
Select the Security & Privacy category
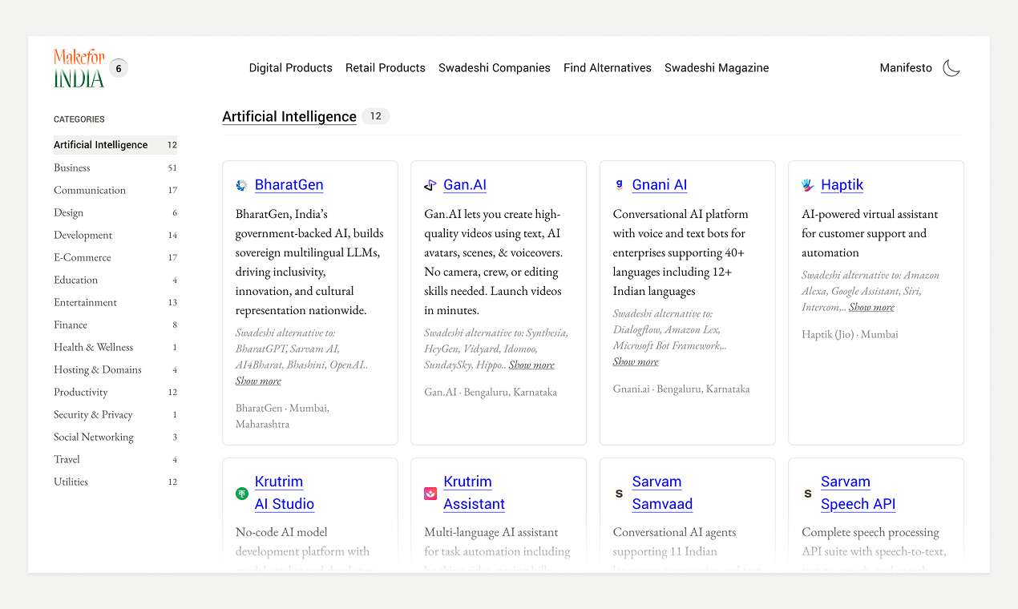click(x=93, y=414)
